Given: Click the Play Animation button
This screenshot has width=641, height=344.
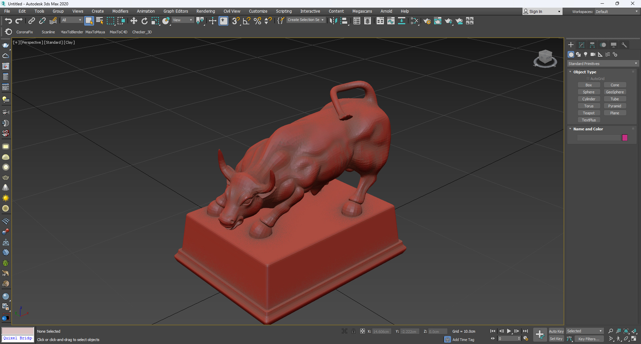Looking at the screenshot, I should click(x=509, y=331).
